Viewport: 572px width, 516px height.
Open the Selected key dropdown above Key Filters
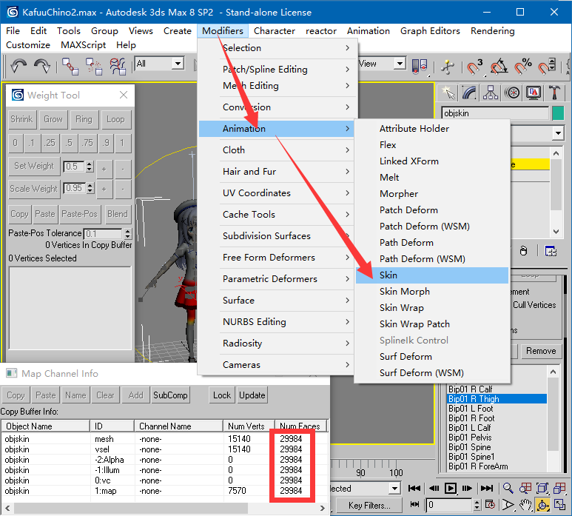pyautogui.click(x=394, y=489)
